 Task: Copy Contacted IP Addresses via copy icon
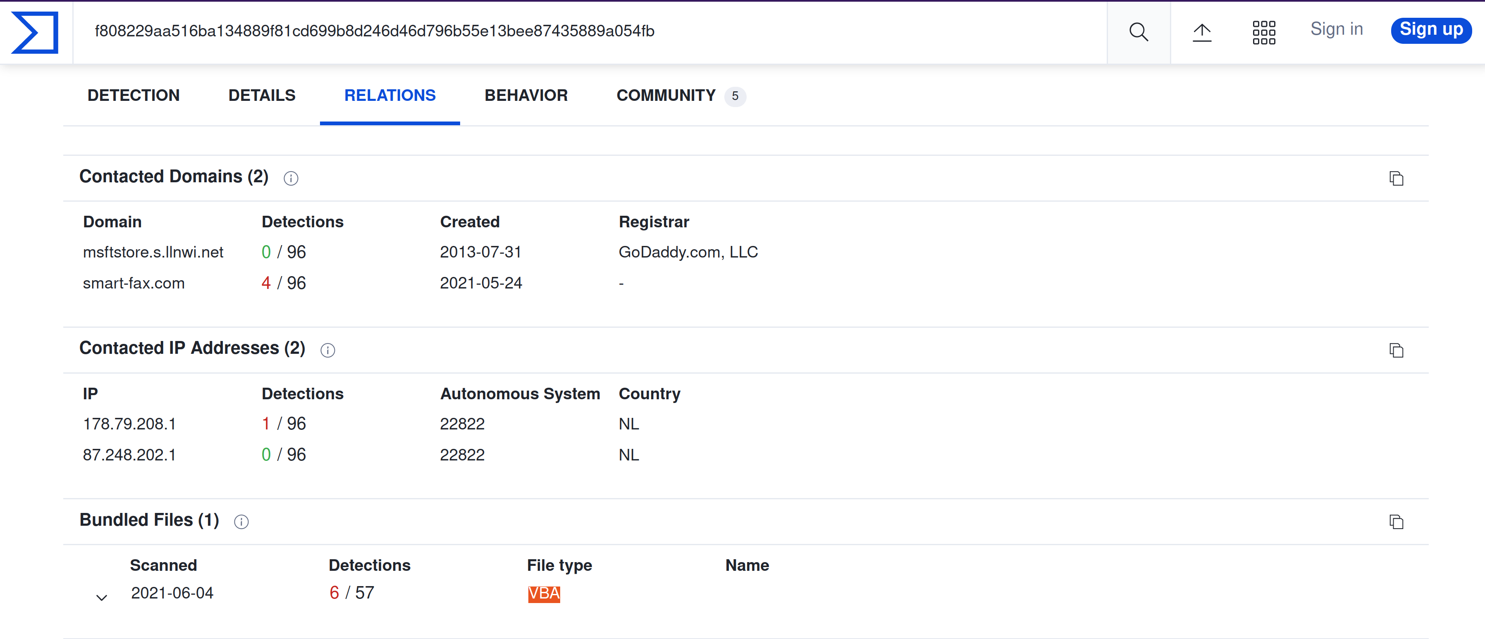1396,350
